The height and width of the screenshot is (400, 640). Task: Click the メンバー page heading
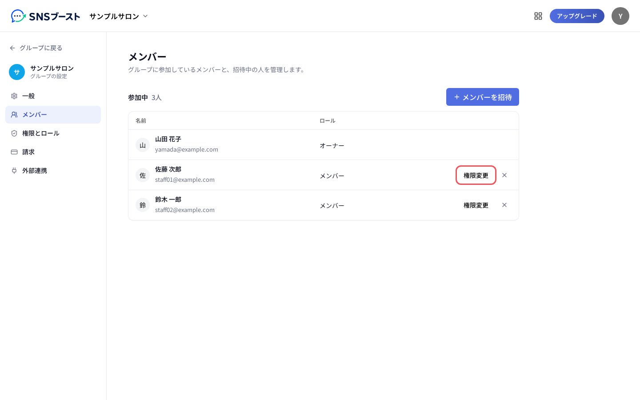point(147,57)
